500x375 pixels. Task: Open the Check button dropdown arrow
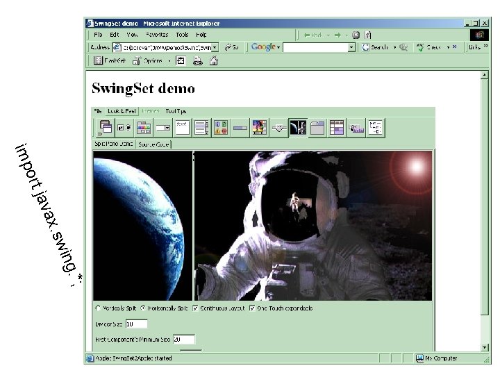point(448,47)
